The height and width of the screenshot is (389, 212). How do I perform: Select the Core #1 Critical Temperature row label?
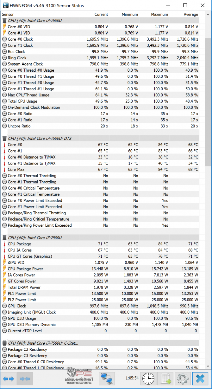tap(34, 194)
